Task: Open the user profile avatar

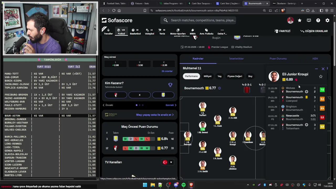Action: point(290,20)
